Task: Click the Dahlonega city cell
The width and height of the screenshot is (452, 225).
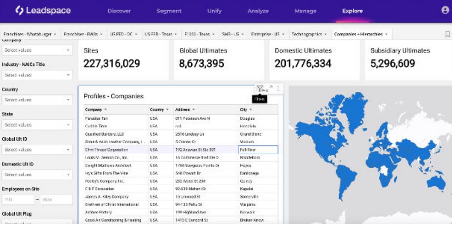Action: pos(258,173)
